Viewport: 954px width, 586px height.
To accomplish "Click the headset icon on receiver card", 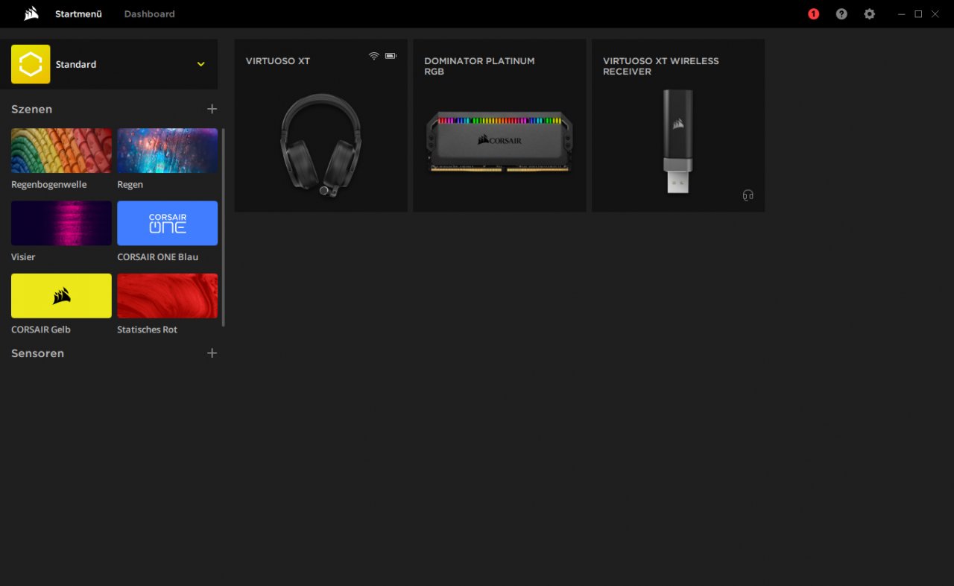I will (x=748, y=195).
